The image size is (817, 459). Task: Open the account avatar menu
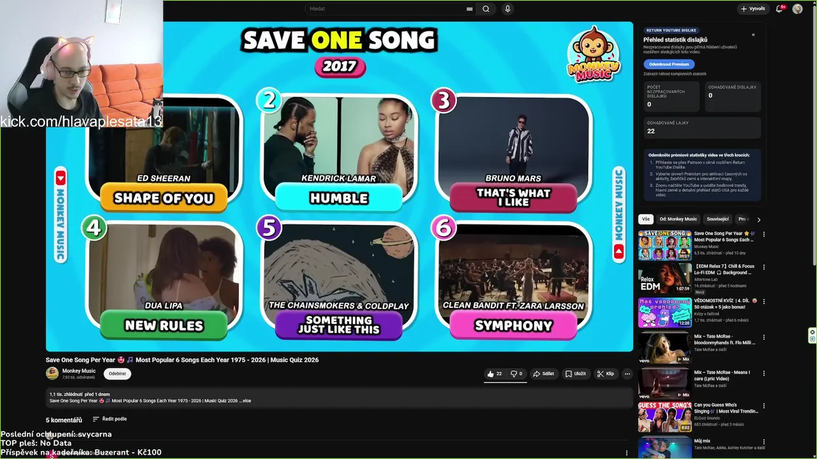pyautogui.click(x=797, y=9)
